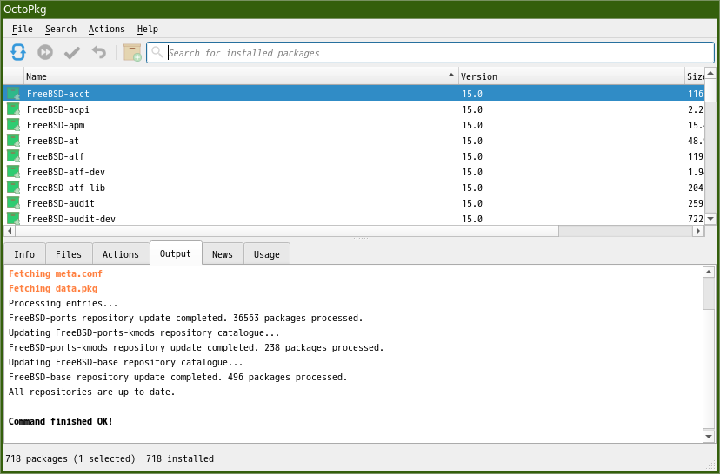Select the Output tab

pyautogui.click(x=176, y=253)
